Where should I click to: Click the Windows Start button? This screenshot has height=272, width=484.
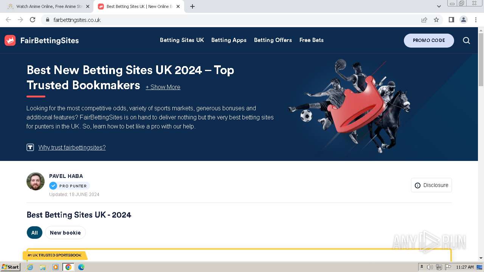(x=11, y=267)
